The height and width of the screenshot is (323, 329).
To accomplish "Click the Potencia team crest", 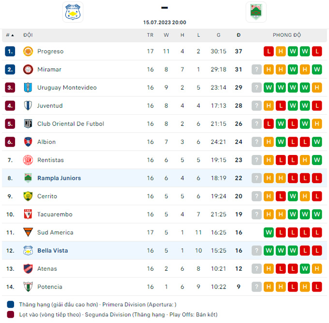I will tap(28, 287).
